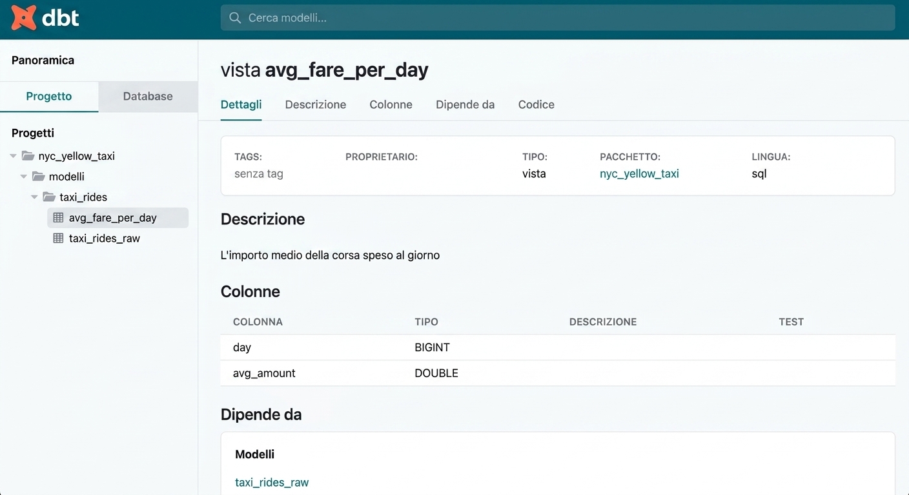Click the model title avg_fare_per_day
The width and height of the screenshot is (909, 495).
point(347,70)
